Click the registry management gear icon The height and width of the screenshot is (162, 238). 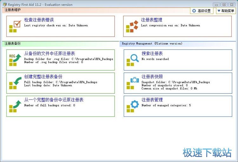pyautogui.click(x=133, y=106)
